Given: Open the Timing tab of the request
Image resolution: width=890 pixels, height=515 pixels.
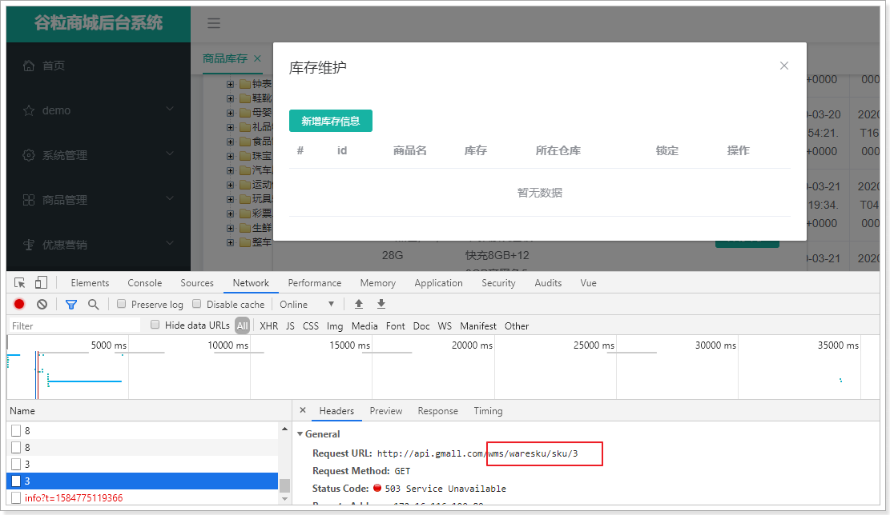Looking at the screenshot, I should click(x=488, y=411).
